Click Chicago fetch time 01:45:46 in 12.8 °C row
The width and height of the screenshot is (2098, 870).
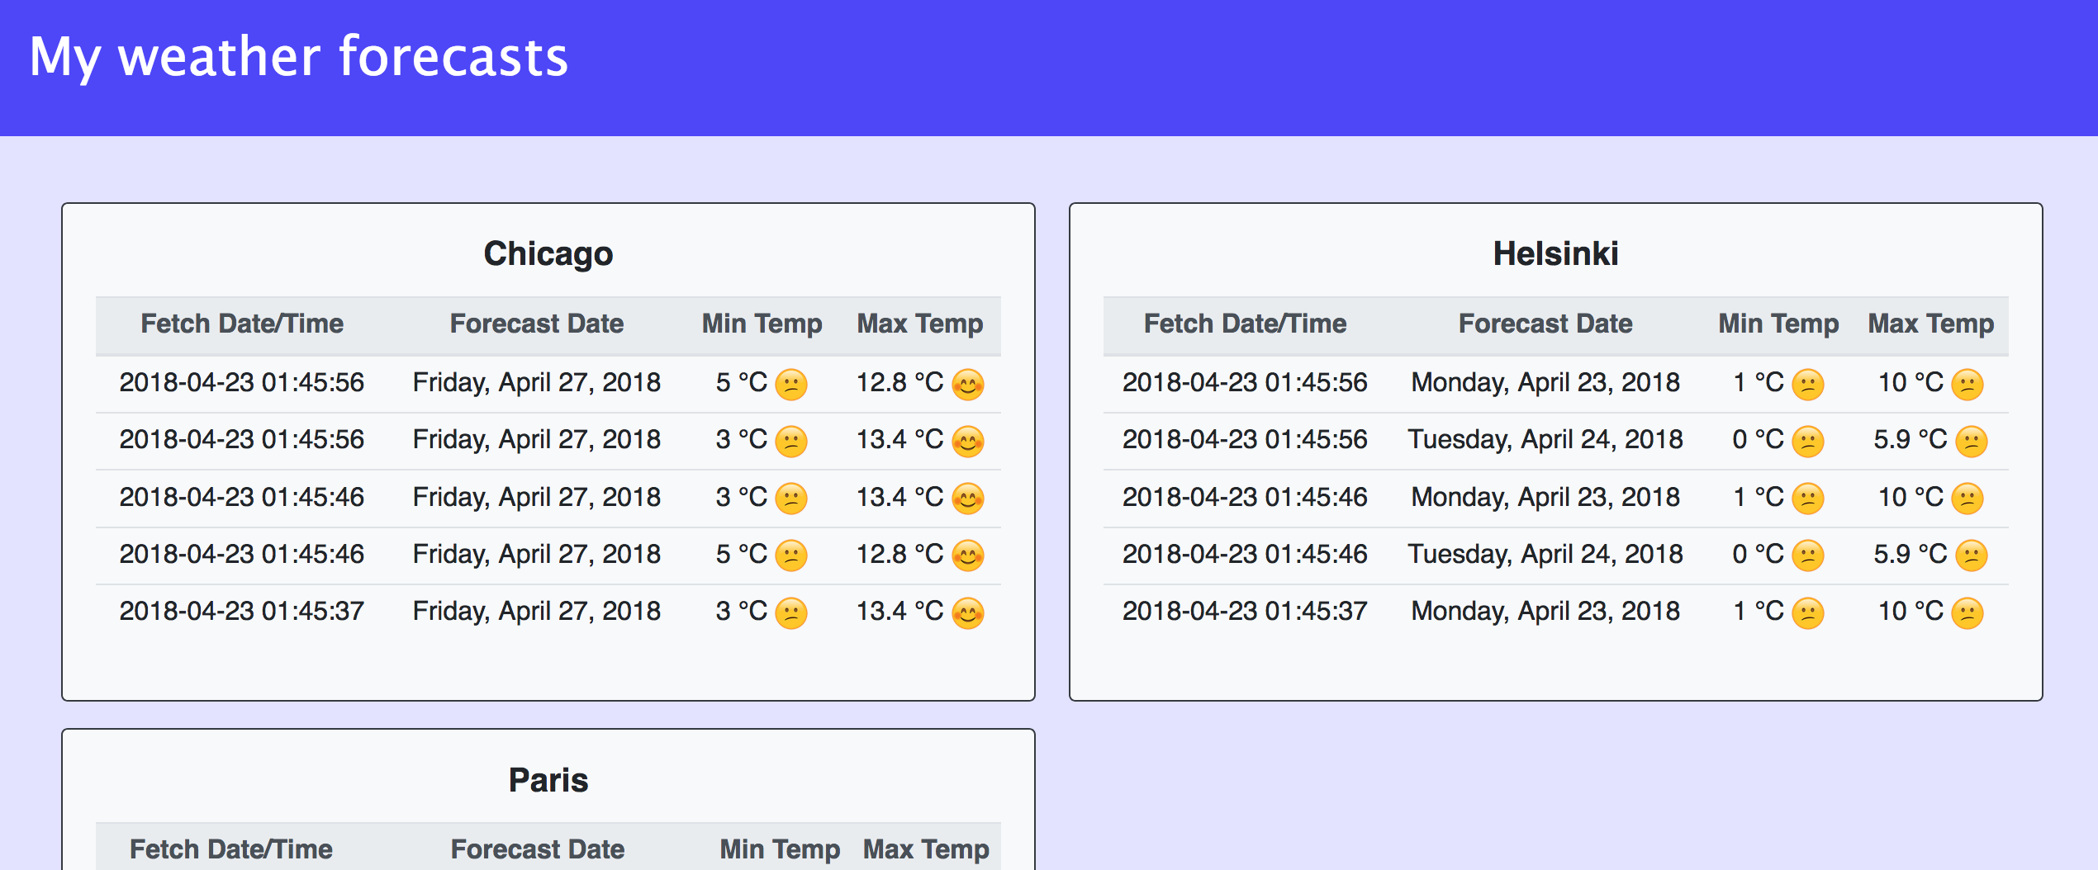242,555
